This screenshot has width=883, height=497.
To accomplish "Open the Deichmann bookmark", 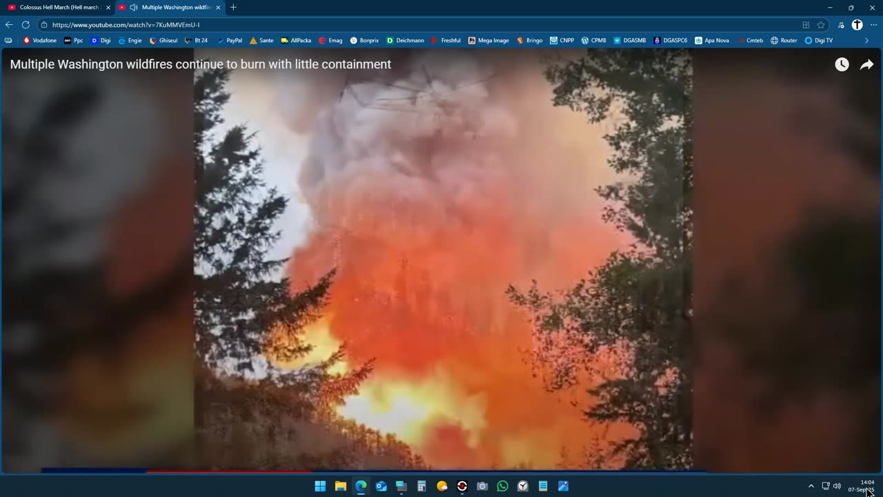I will coord(405,41).
